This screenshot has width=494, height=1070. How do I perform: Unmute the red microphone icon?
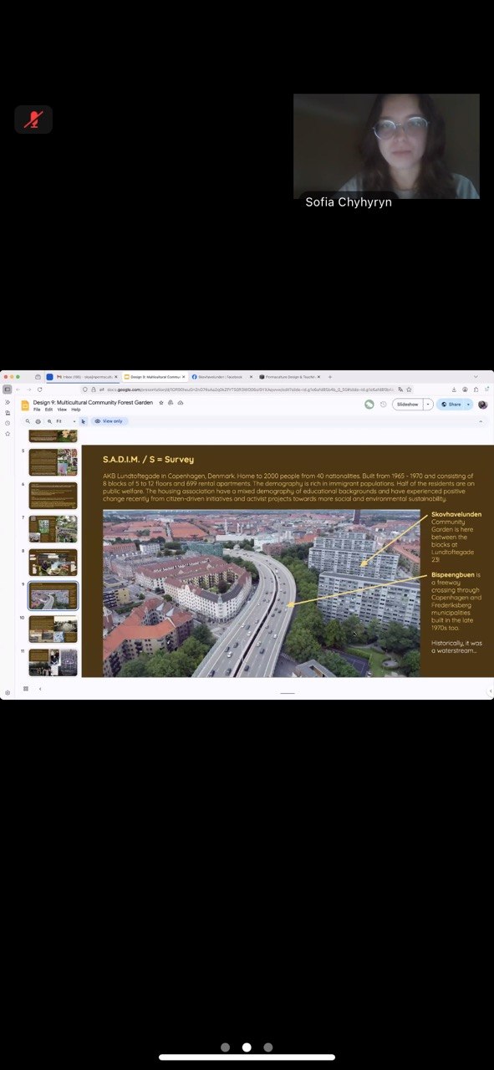(x=33, y=120)
